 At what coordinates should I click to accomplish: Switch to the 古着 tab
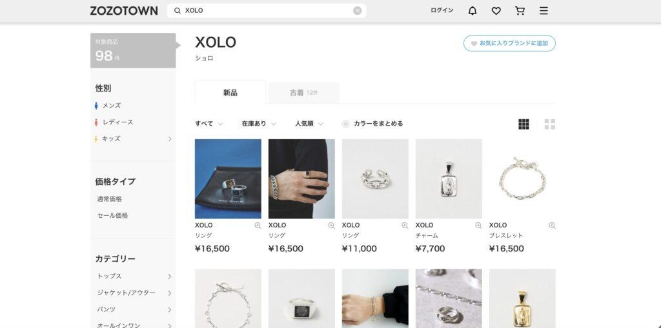[303, 93]
